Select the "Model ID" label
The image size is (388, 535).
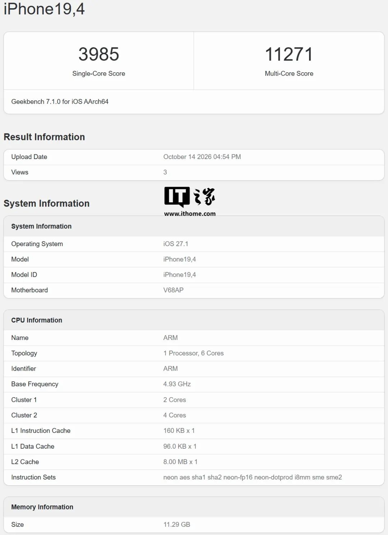coord(24,275)
